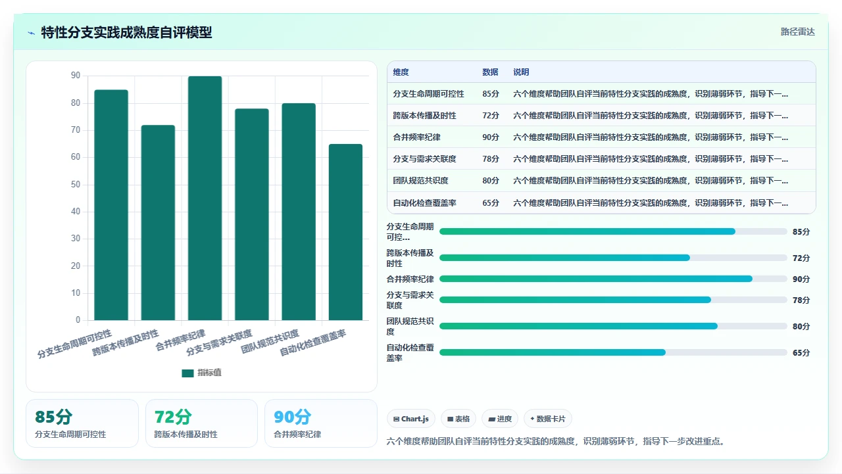Select the 自动化检查覆盖率 table row
Screen dimensions: 842x474
(601, 202)
